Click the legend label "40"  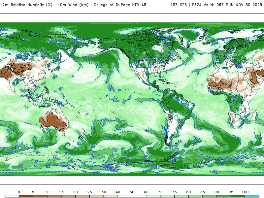(118, 192)
